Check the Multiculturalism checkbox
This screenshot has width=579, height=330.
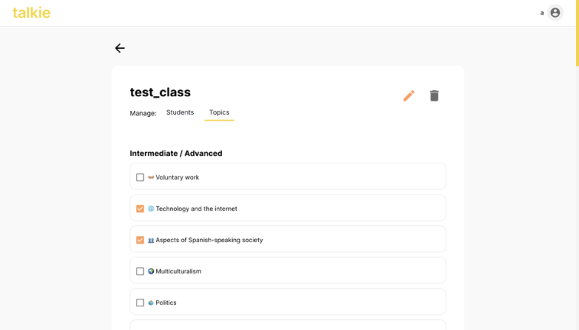(x=140, y=271)
